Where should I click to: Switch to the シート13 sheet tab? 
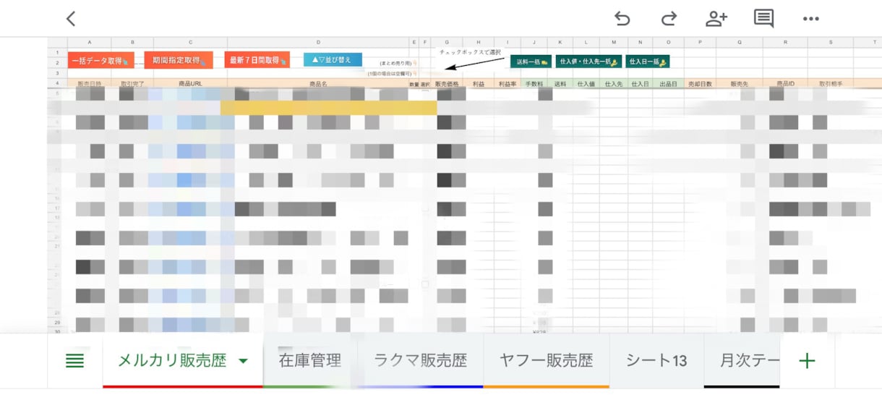click(656, 360)
